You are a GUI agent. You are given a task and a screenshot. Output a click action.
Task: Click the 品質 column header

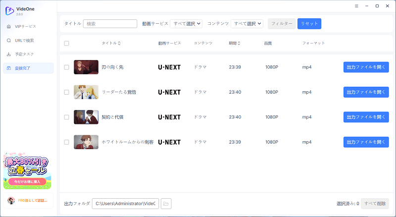click(x=268, y=43)
